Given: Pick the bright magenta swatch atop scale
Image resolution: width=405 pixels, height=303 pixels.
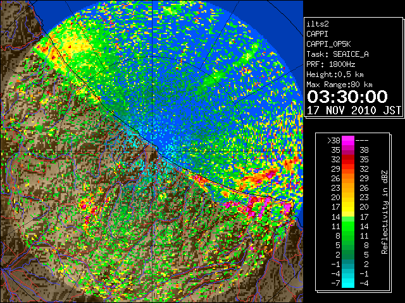Looking at the screenshot, I should pos(348,140).
